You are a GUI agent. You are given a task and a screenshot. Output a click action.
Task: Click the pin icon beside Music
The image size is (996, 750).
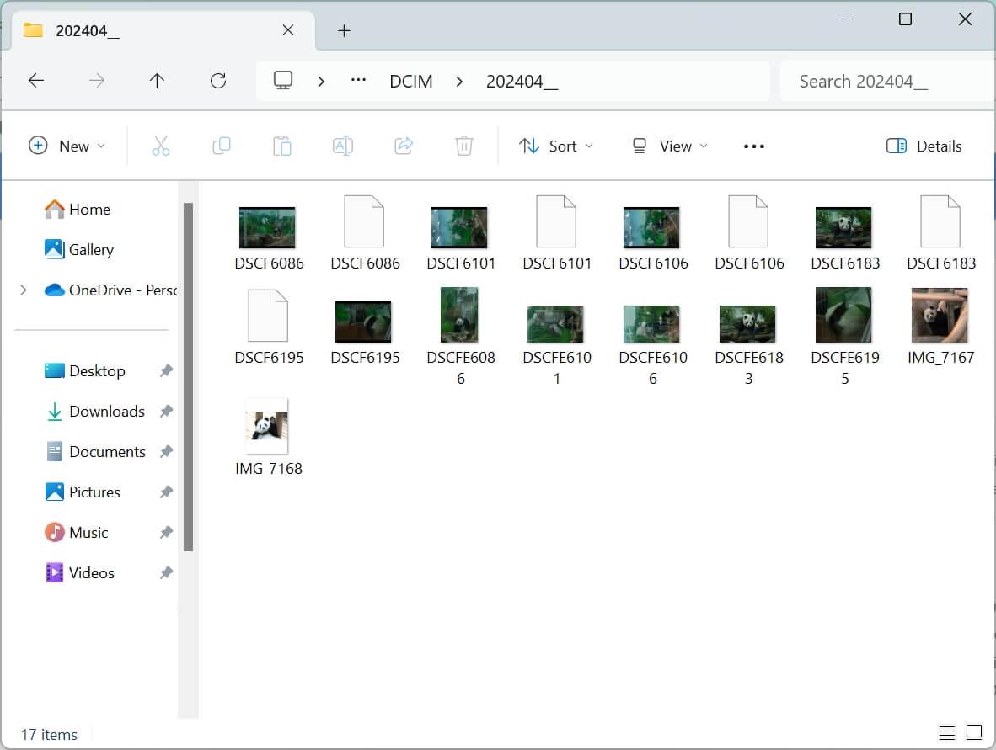tap(166, 532)
